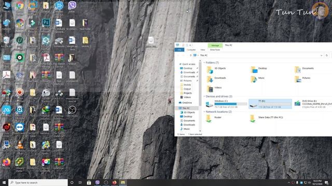
Task: Select the OBS Studio desktop icon
Action: pos(72,110)
